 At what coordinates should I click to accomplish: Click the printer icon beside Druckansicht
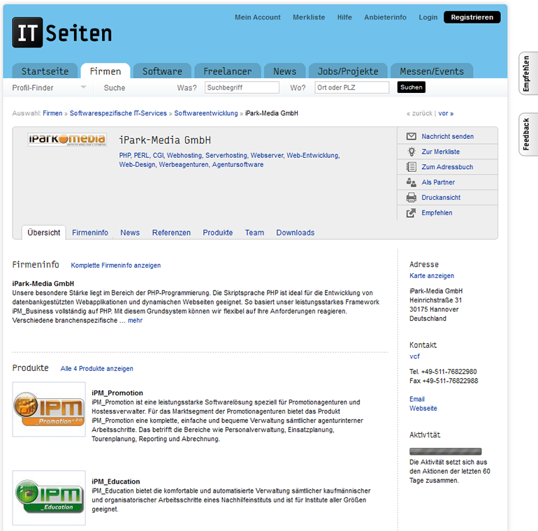pos(411,198)
